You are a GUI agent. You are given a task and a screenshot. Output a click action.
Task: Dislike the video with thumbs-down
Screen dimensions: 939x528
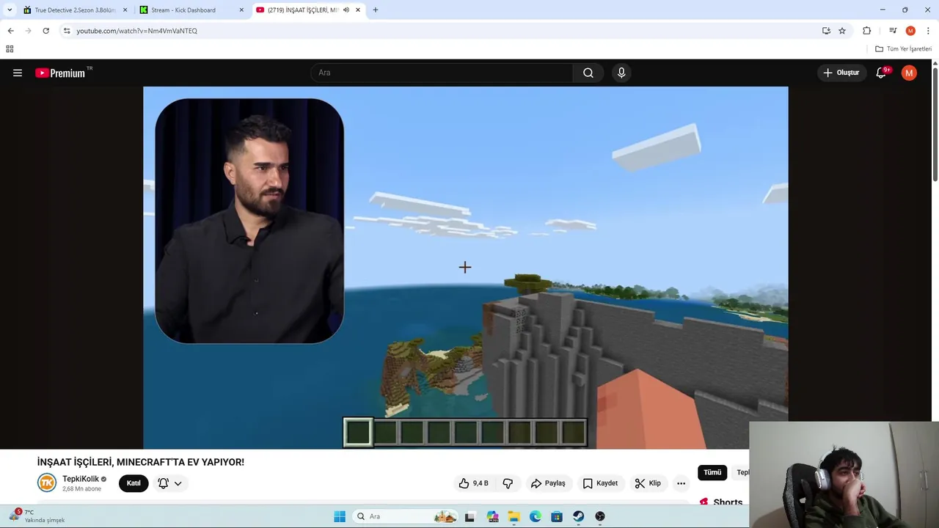pos(508,483)
